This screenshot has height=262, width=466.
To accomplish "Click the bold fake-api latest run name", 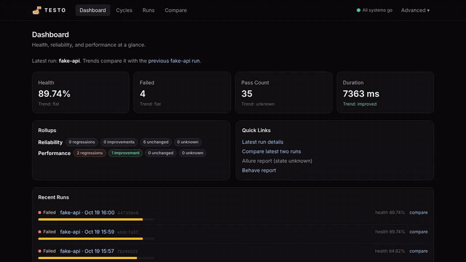I will (x=69, y=61).
